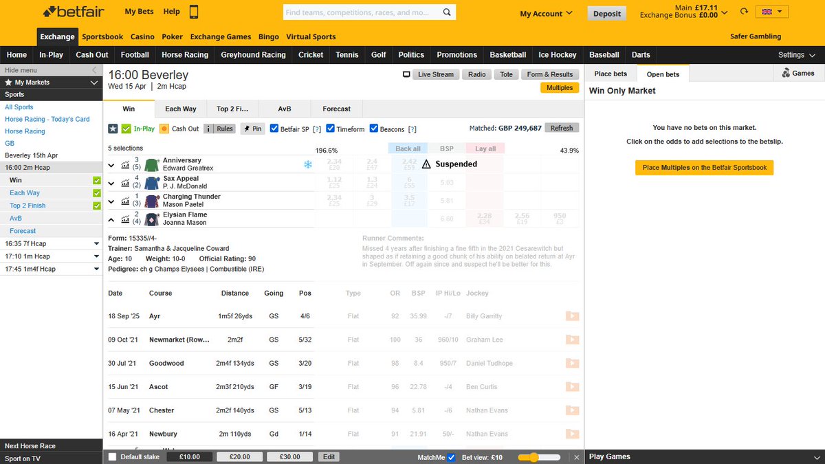This screenshot has width=825, height=464.
Task: Click the Refresh button
Action: (562, 128)
